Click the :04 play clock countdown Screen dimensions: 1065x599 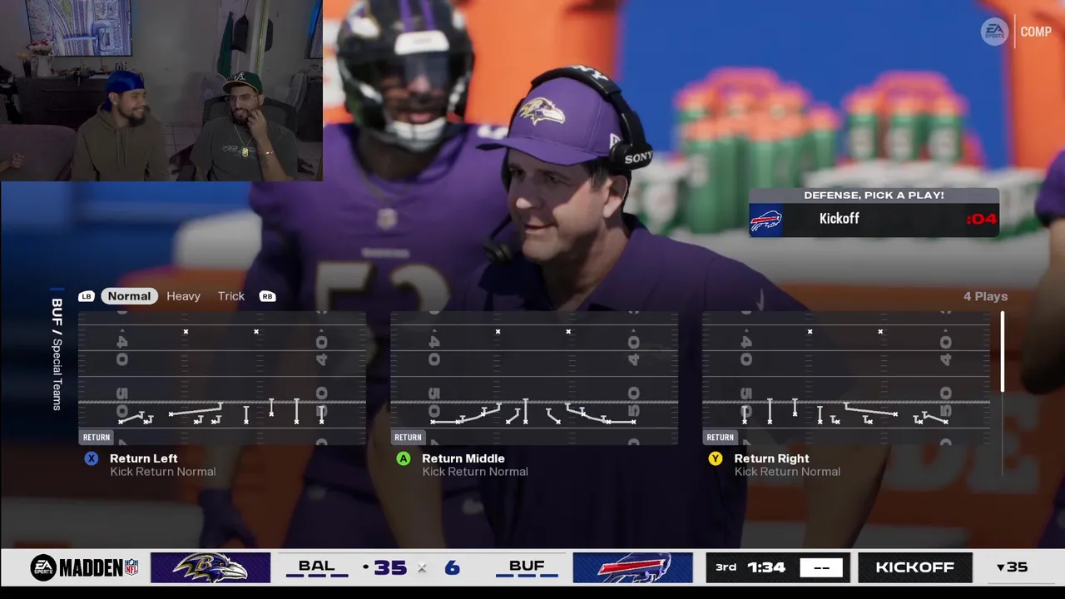[x=981, y=219]
